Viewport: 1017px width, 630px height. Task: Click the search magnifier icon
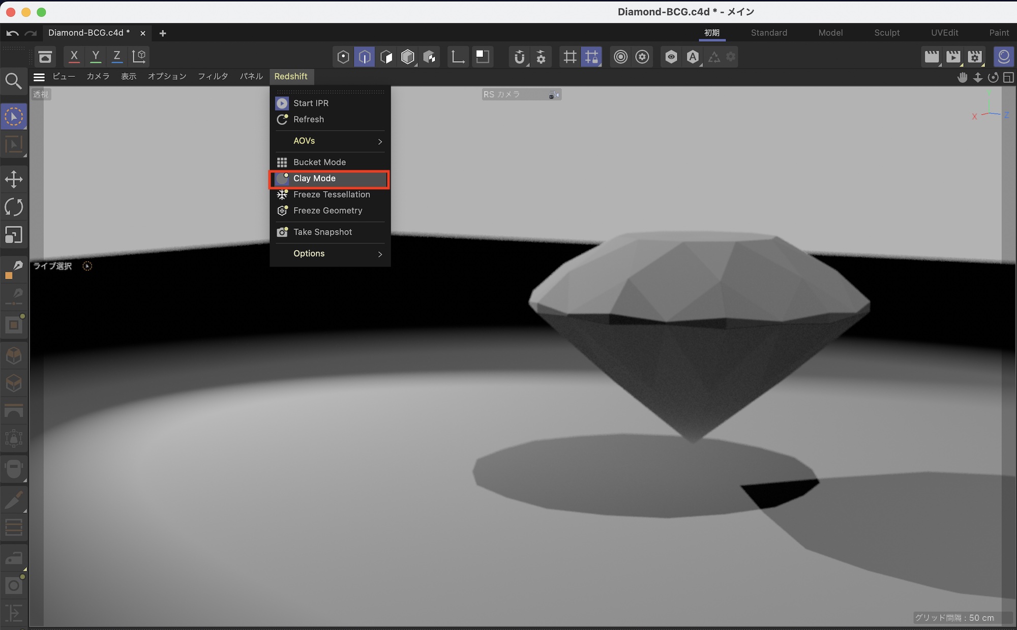(14, 81)
